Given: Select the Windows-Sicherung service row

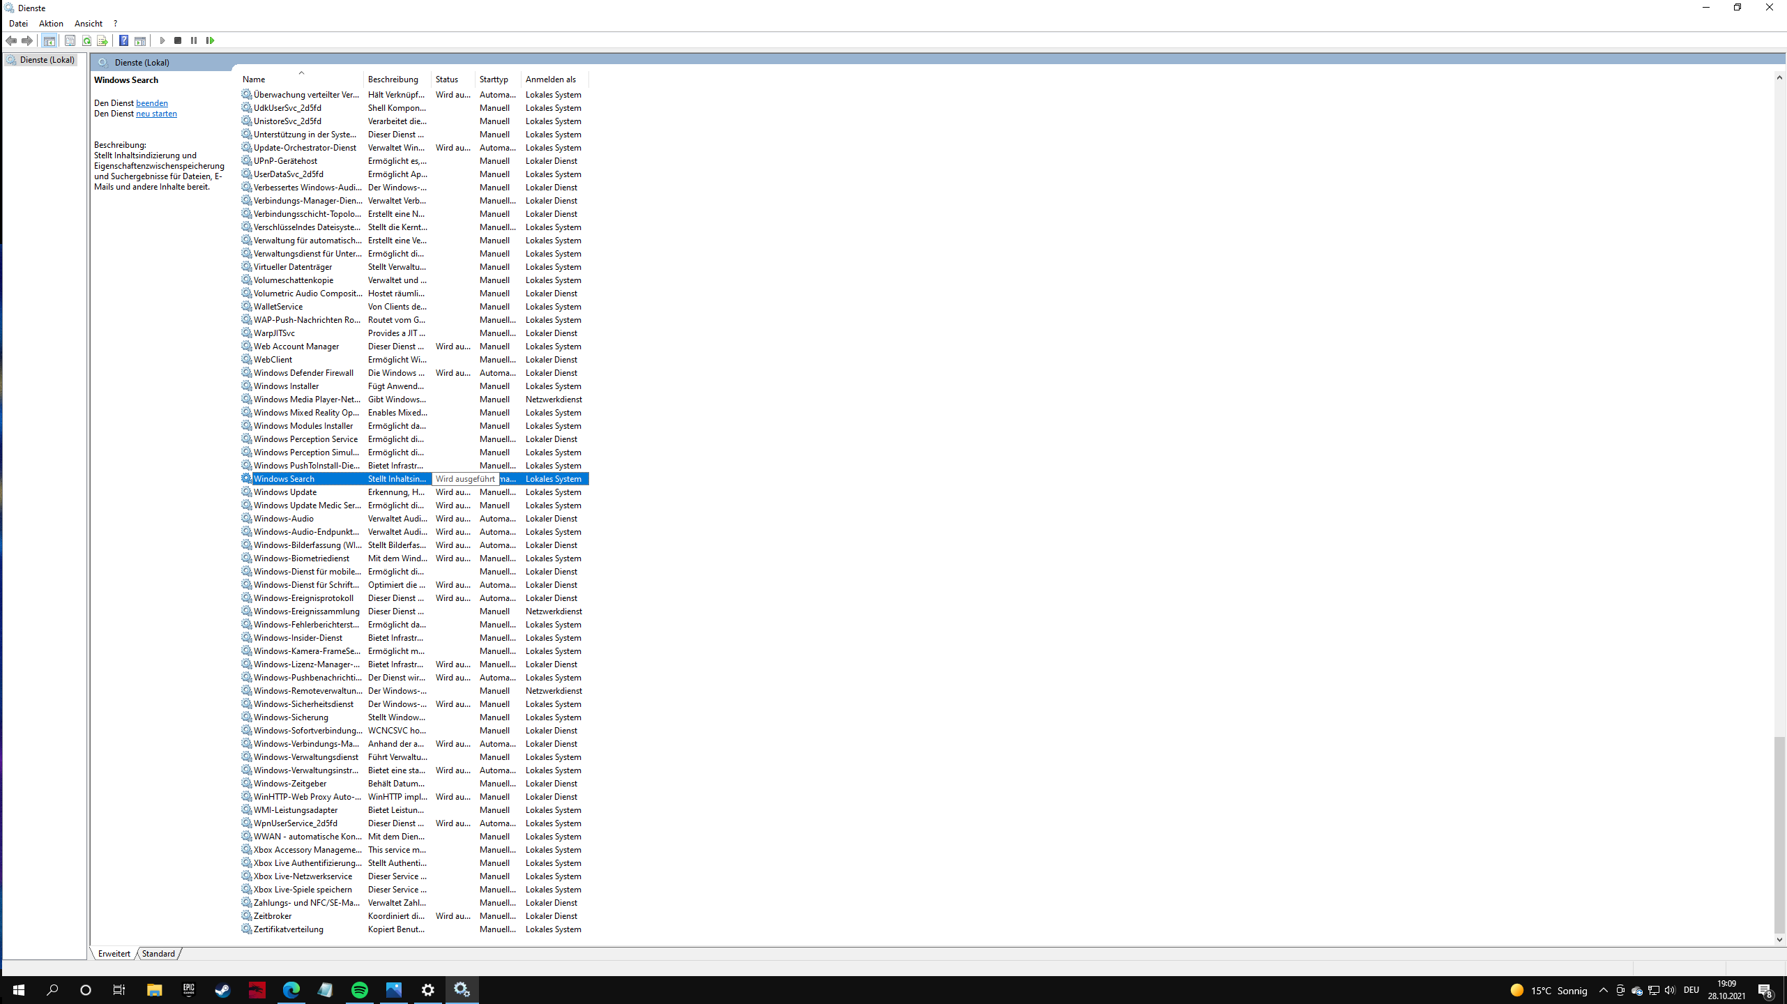Looking at the screenshot, I should tap(415, 717).
